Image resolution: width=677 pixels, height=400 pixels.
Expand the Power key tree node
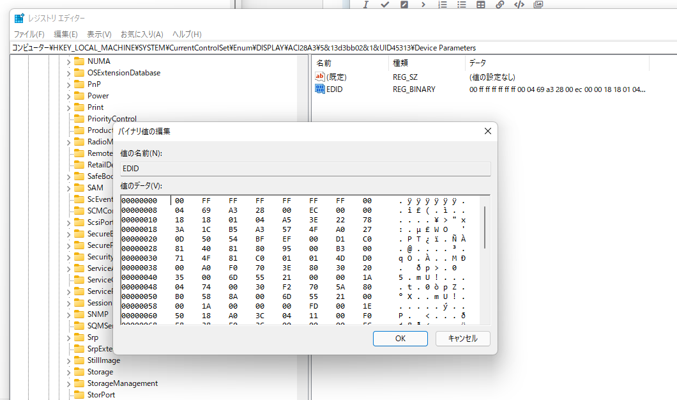coord(68,96)
